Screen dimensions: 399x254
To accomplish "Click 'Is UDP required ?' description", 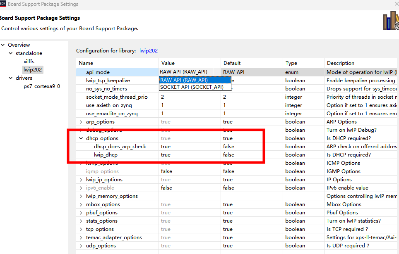I will tap(348, 246).
